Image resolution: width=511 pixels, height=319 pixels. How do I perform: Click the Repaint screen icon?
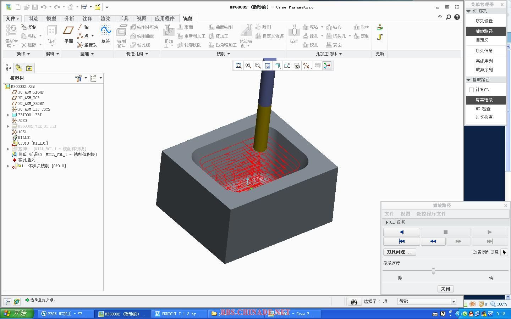coord(268,66)
